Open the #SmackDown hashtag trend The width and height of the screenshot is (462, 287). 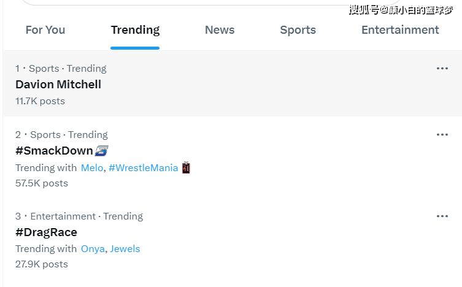(x=54, y=151)
